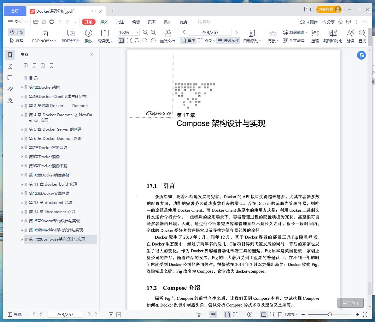Go to next page arrow in the ribbon
375x322 pixels.
coord(237,32)
